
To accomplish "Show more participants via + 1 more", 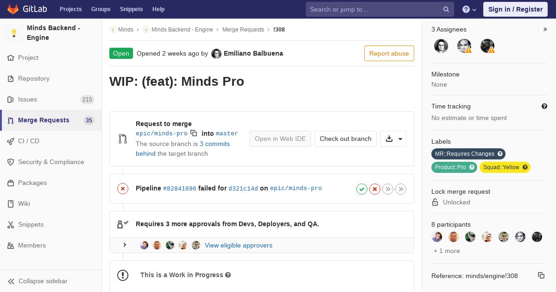I will (447, 251).
